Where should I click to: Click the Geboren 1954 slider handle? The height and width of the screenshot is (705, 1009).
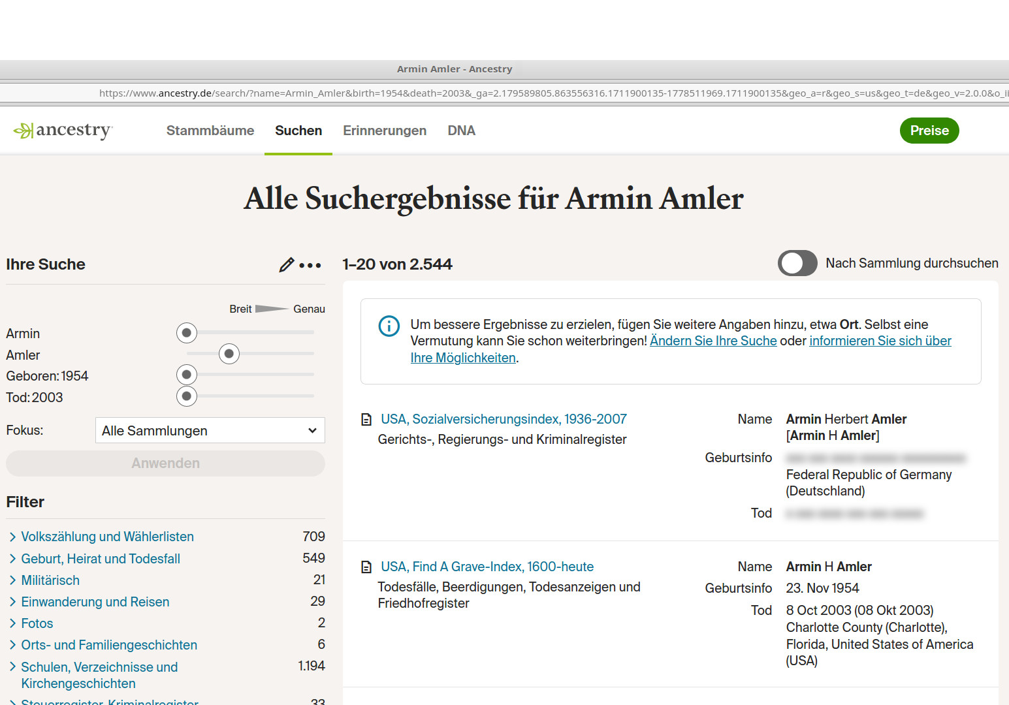[x=187, y=375]
